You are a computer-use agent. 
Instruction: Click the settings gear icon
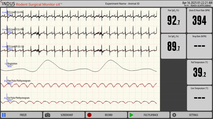[x=174, y=115]
